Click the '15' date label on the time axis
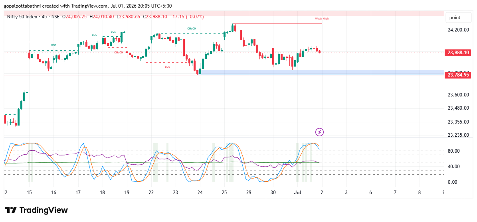The image size is (477, 222). tap(29, 192)
